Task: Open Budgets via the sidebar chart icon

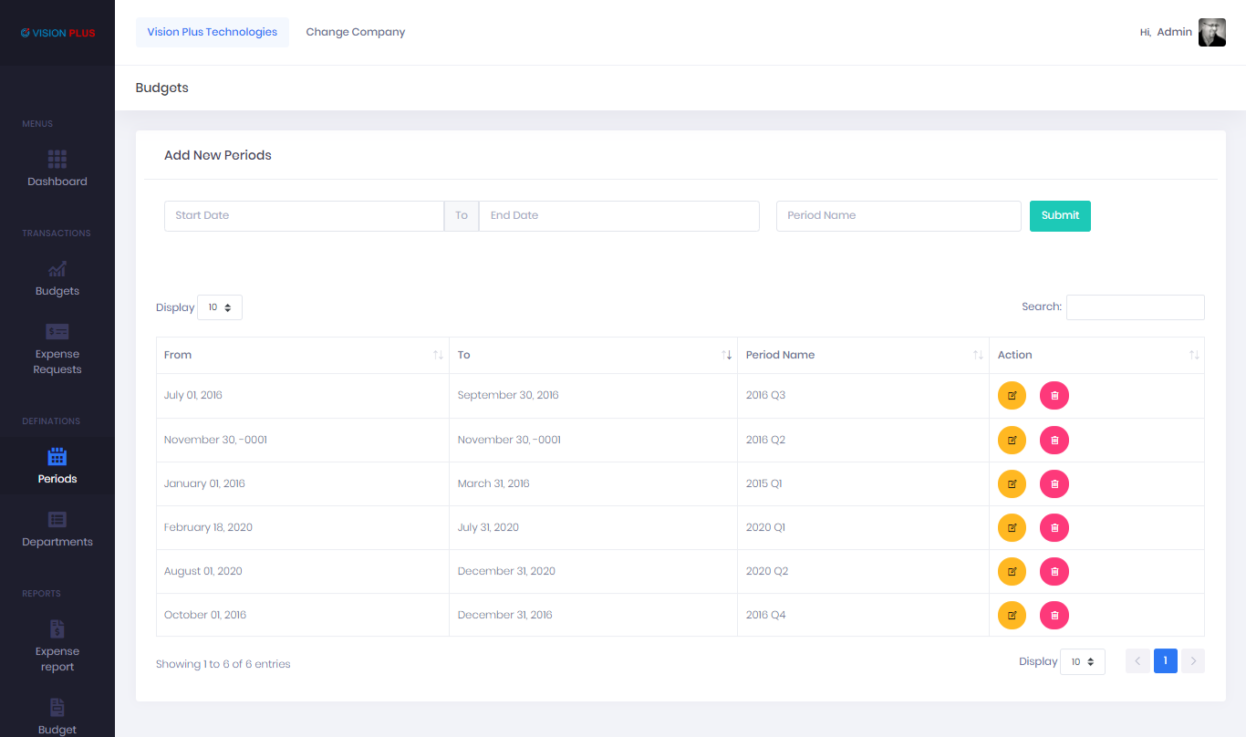Action: click(x=57, y=270)
